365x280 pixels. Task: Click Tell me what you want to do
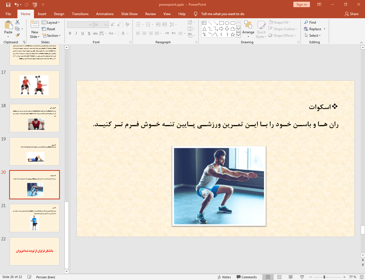[223, 14]
